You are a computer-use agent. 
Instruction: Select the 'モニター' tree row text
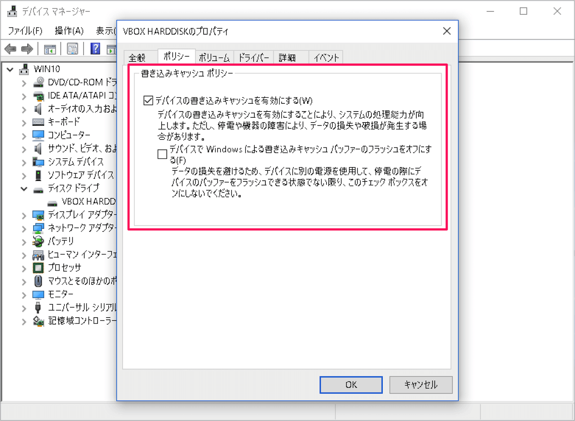pos(61,294)
